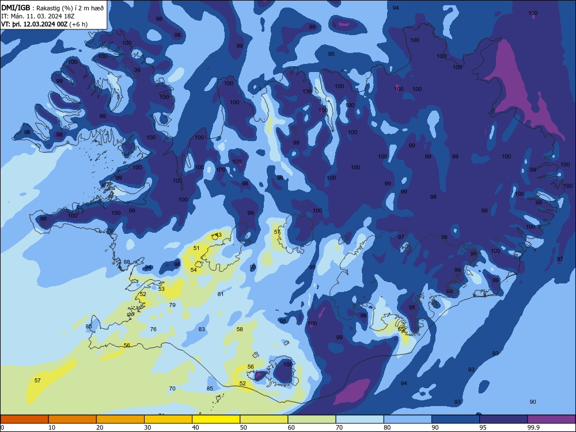Click the '10' legend tick label
This screenshot has width=576, height=432.
pos(52,427)
